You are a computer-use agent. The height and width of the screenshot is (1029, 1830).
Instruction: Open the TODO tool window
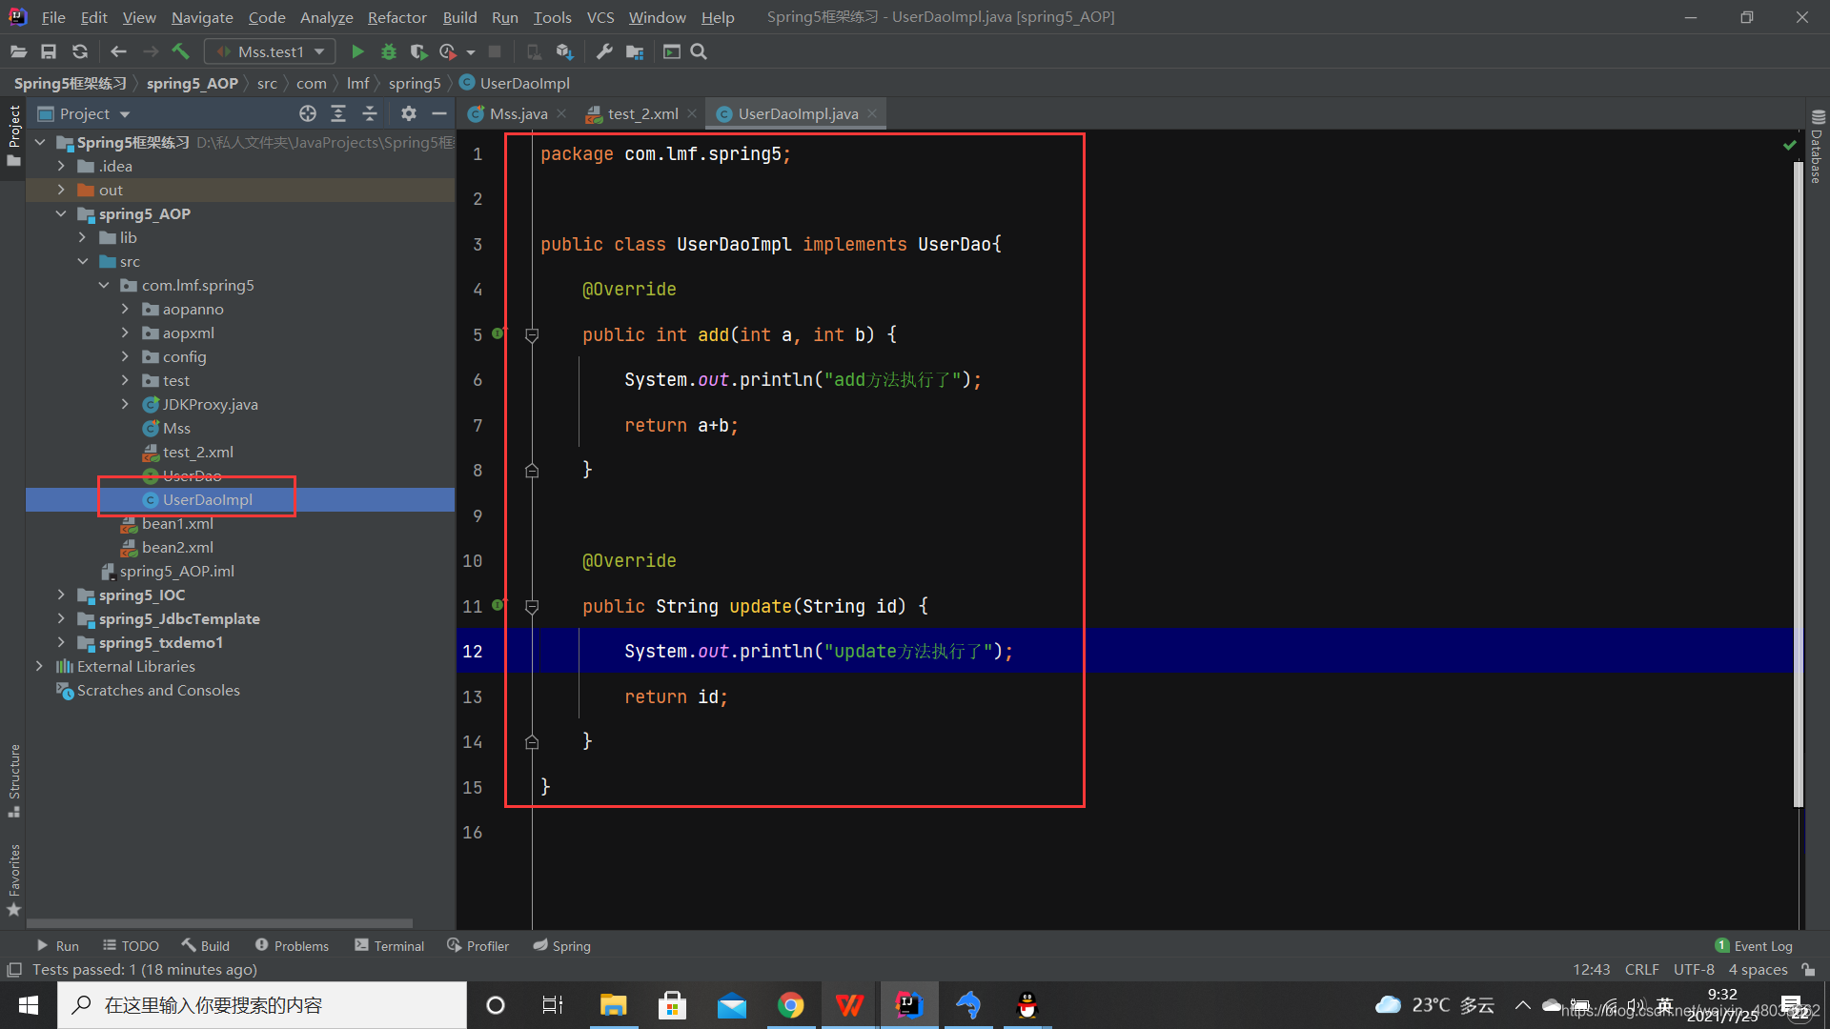click(131, 946)
